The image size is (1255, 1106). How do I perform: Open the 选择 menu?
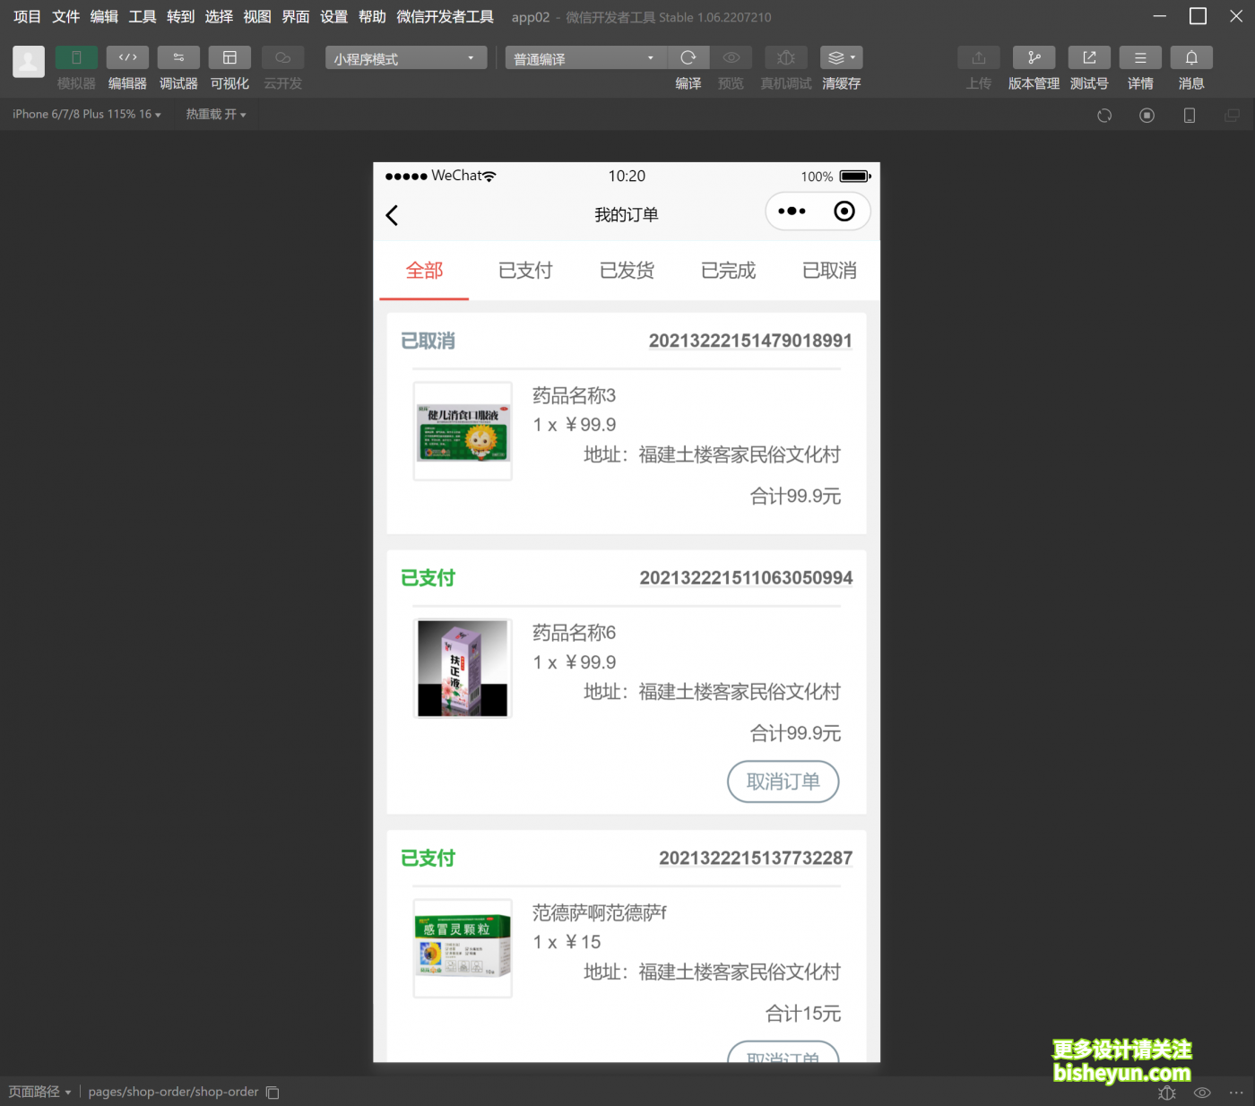(219, 17)
